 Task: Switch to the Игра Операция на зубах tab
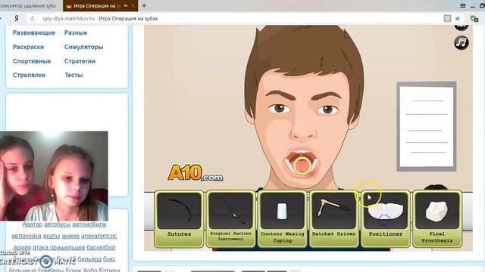[x=101, y=6]
